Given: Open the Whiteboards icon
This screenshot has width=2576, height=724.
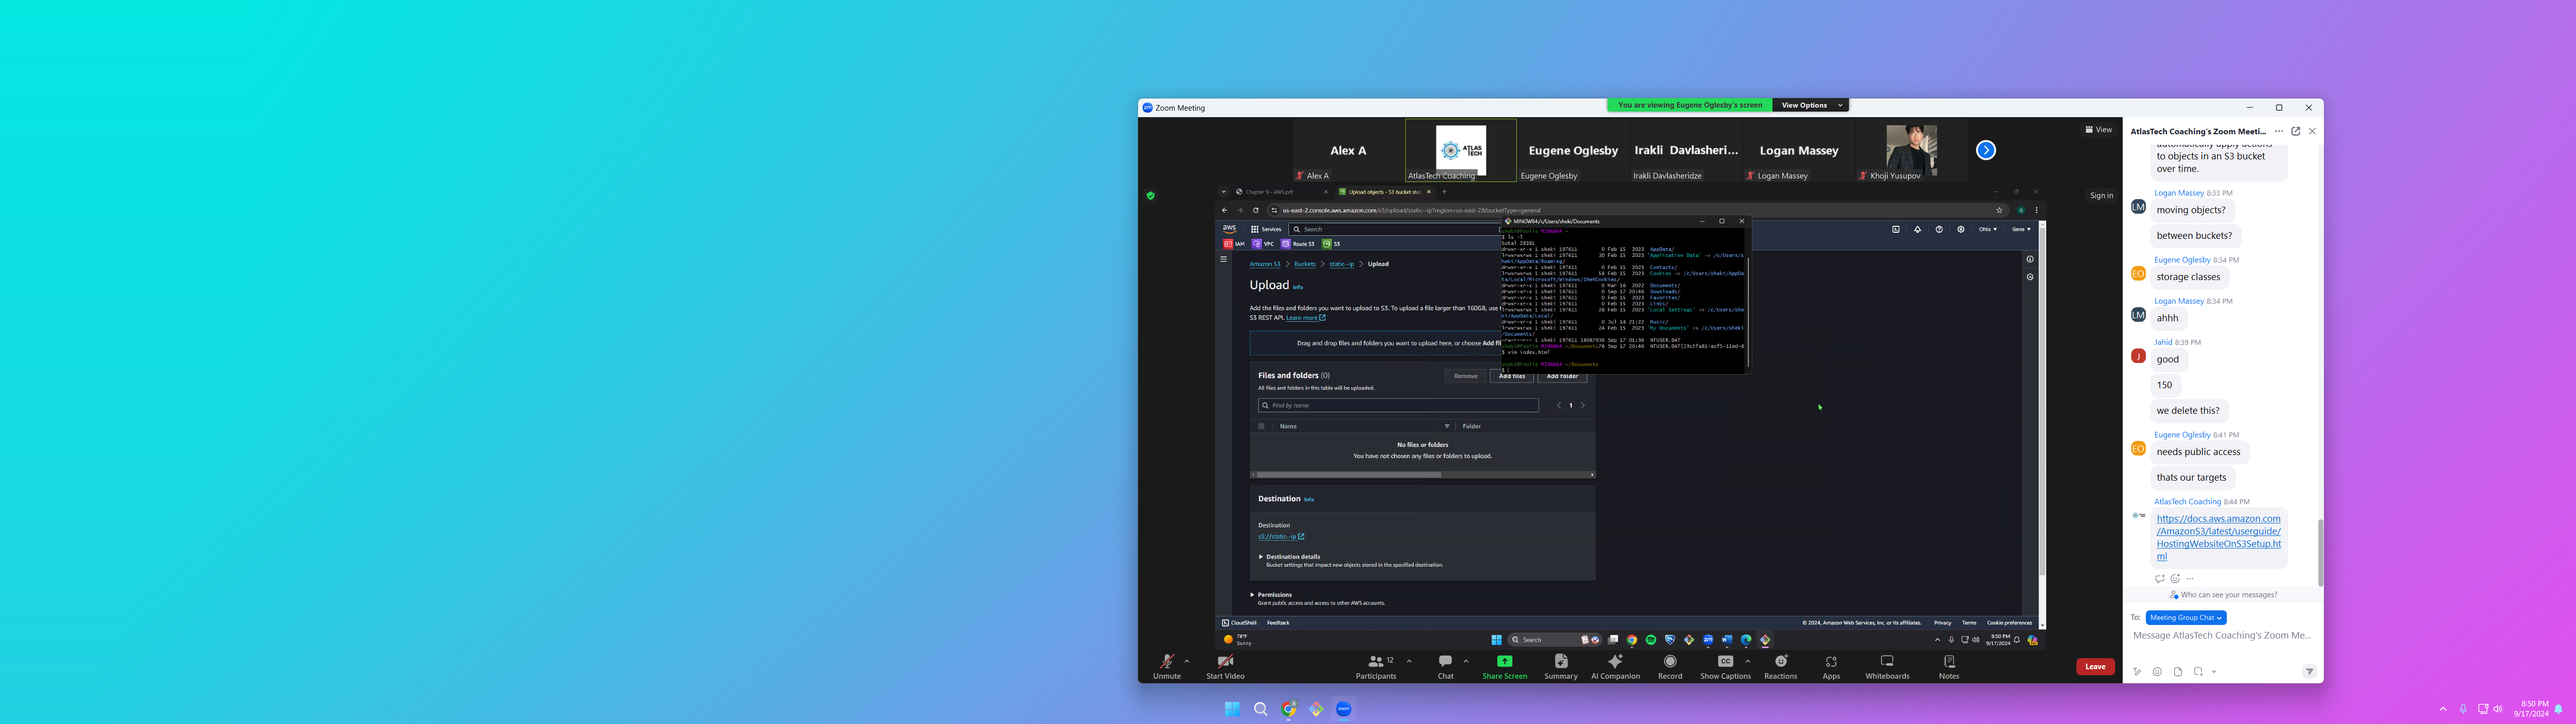Looking at the screenshot, I should point(1887,662).
